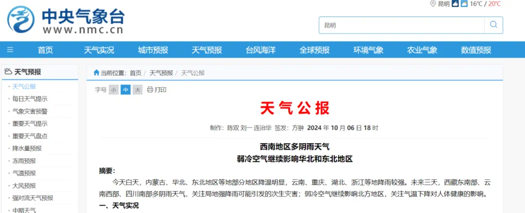Set font size to 小
Screen dimensions: 525x213
pyautogui.click(x=113, y=90)
